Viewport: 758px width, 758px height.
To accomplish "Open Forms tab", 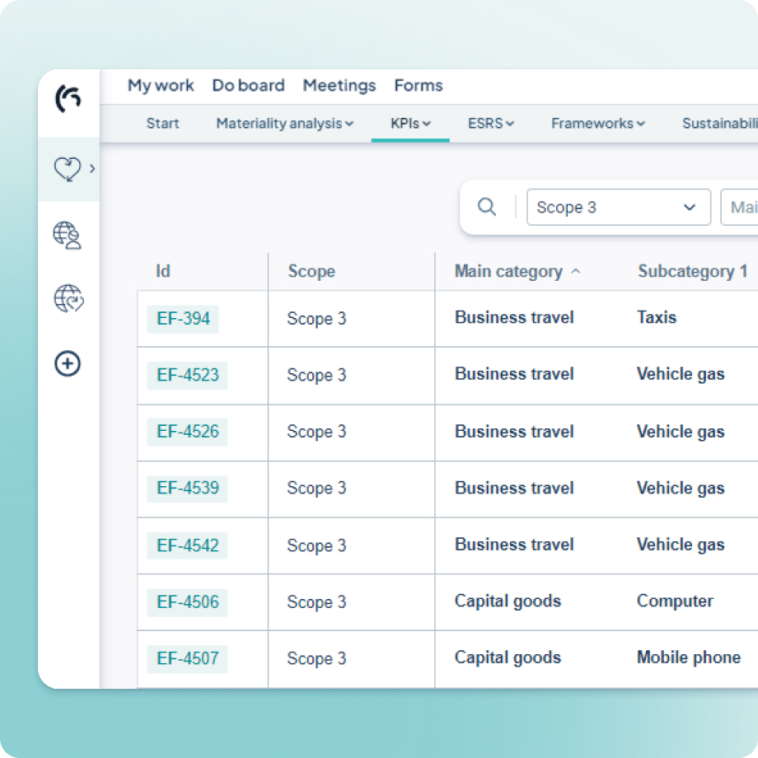I will click(x=419, y=86).
